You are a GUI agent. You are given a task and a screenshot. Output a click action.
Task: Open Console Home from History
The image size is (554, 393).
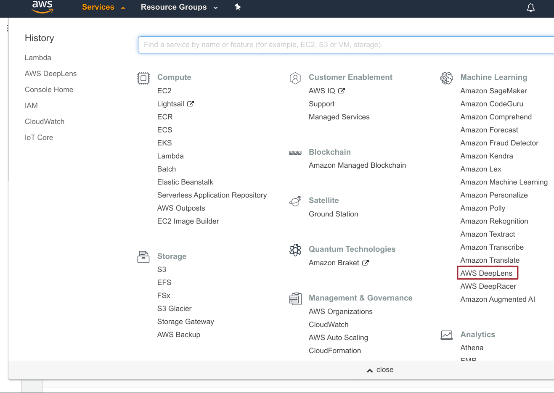tap(49, 90)
